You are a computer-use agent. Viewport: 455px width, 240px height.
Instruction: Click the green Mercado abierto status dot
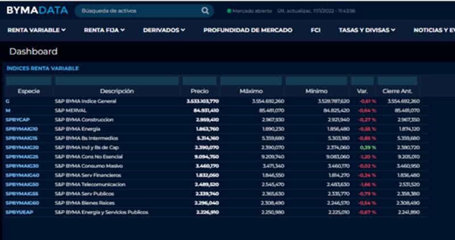(229, 11)
